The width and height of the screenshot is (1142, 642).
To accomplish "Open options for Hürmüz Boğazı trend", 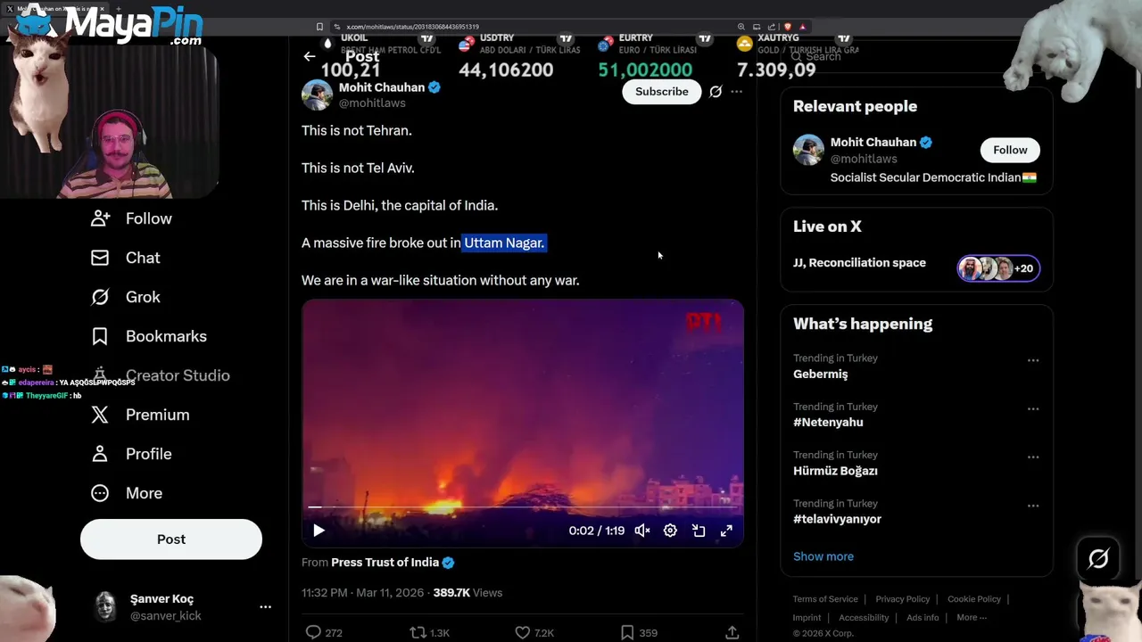I will [1033, 457].
